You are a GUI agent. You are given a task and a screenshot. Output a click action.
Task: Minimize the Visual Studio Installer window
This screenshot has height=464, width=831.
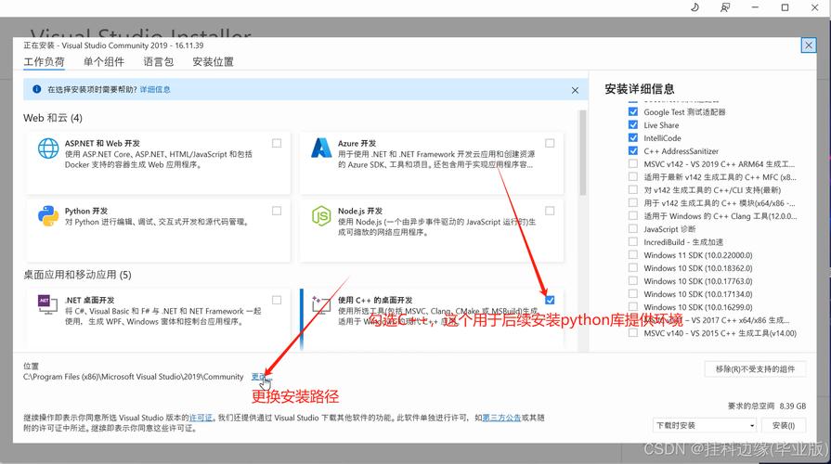pyautogui.click(x=755, y=7)
